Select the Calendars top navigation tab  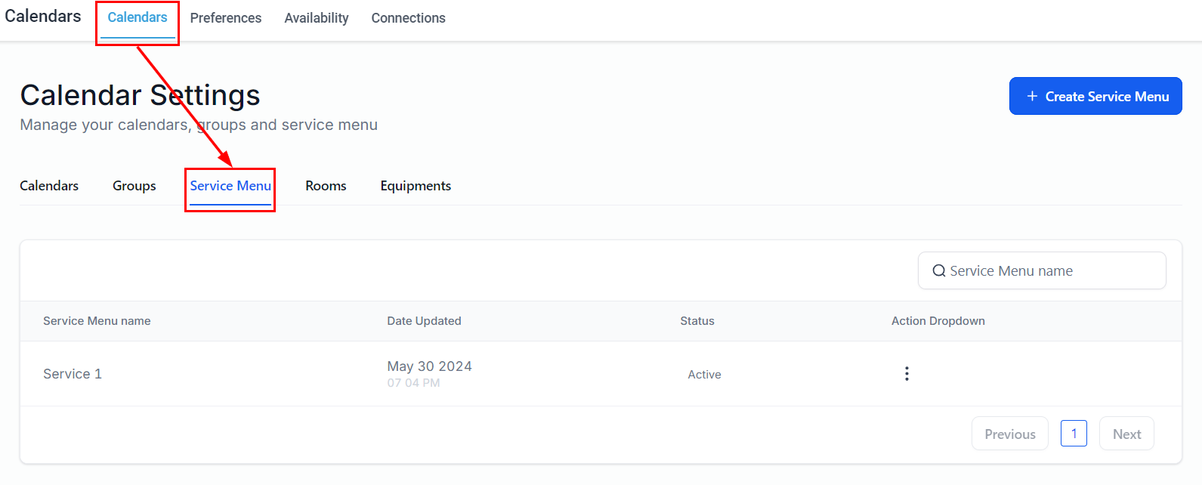click(x=138, y=17)
